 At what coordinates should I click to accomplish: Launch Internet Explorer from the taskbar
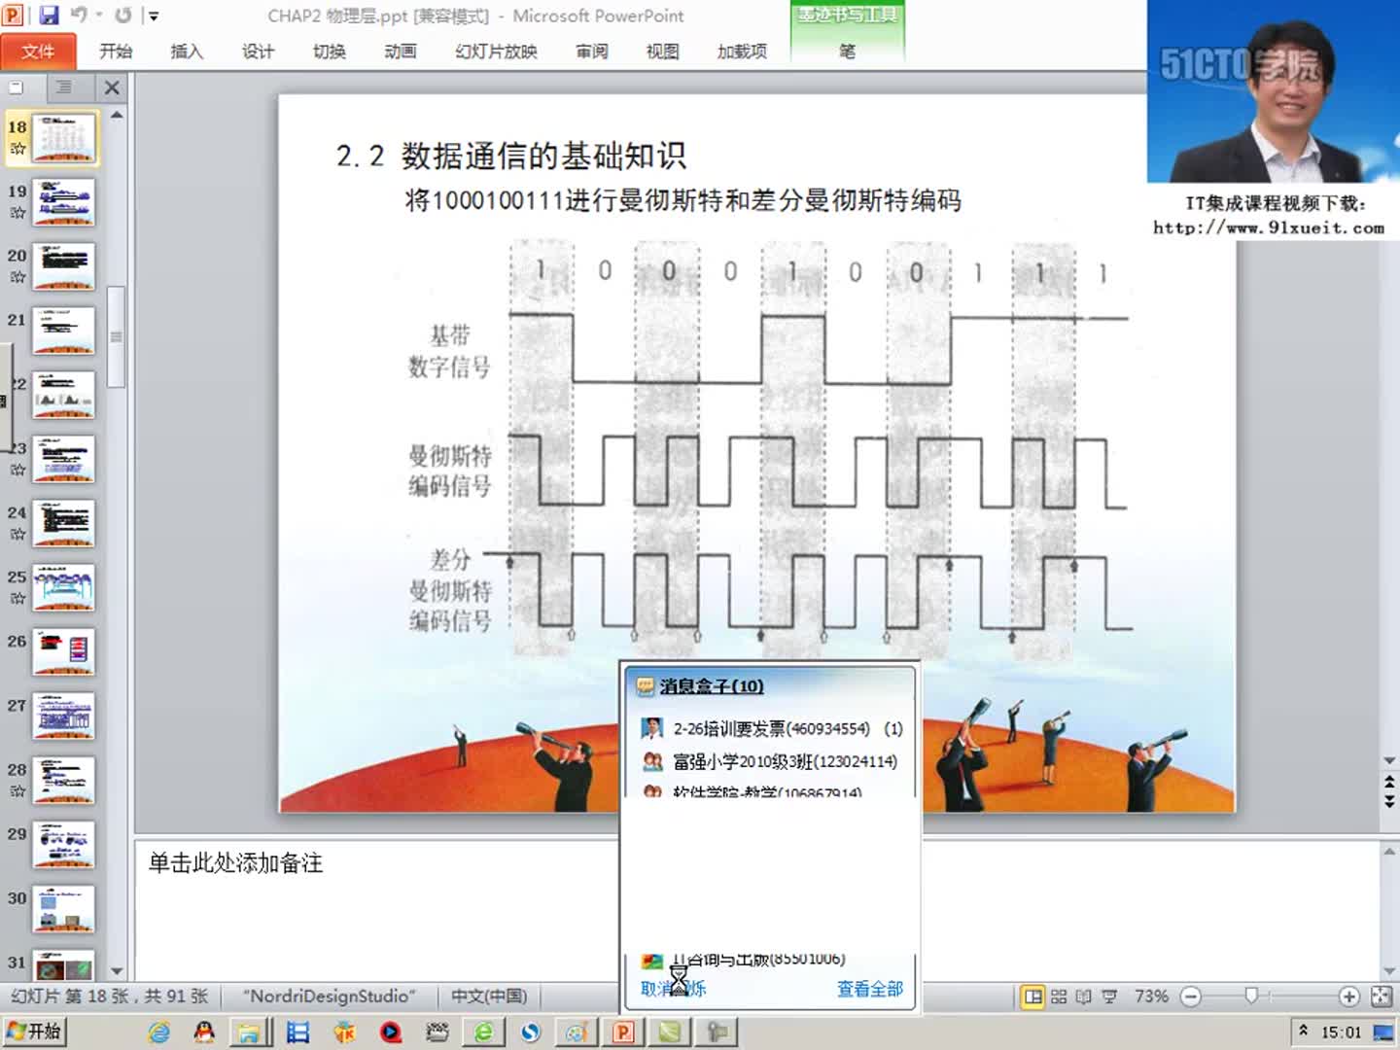pos(158,1032)
